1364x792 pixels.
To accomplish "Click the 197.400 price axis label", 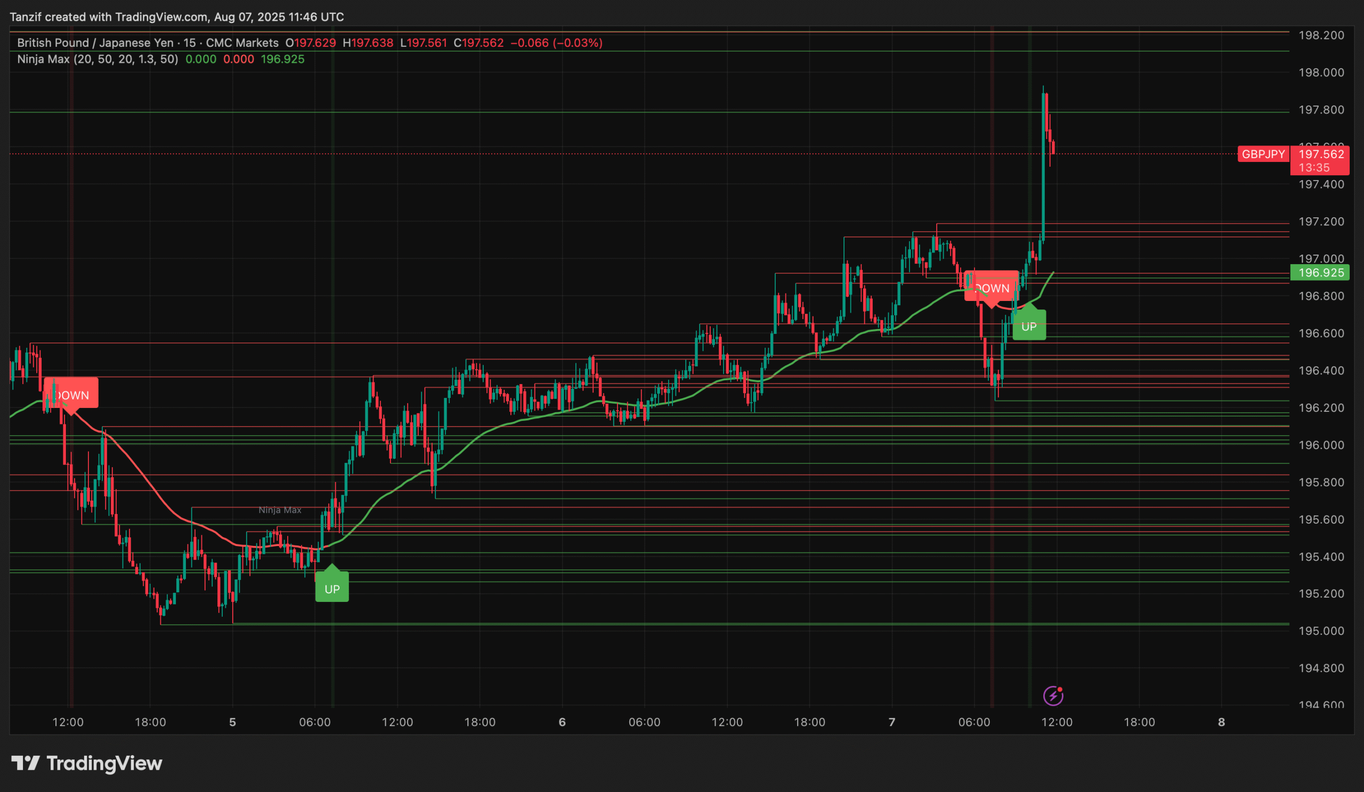I will point(1321,184).
